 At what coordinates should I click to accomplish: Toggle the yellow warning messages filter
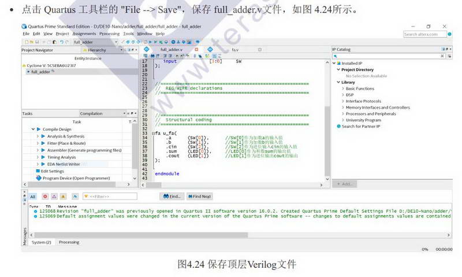pos(63,197)
